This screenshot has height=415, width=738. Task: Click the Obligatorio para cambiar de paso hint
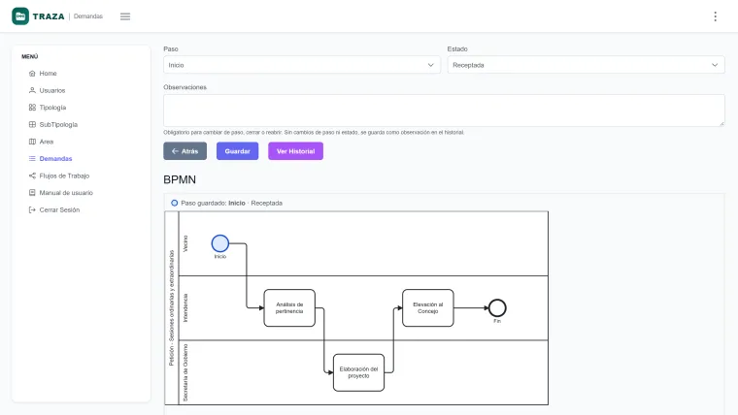point(314,133)
